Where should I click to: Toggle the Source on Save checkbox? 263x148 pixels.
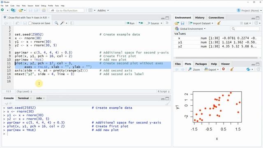click(30, 23)
